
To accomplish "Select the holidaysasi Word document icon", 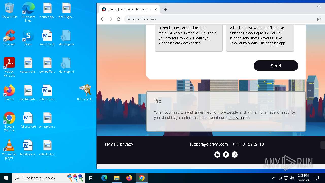I will (28, 148).
